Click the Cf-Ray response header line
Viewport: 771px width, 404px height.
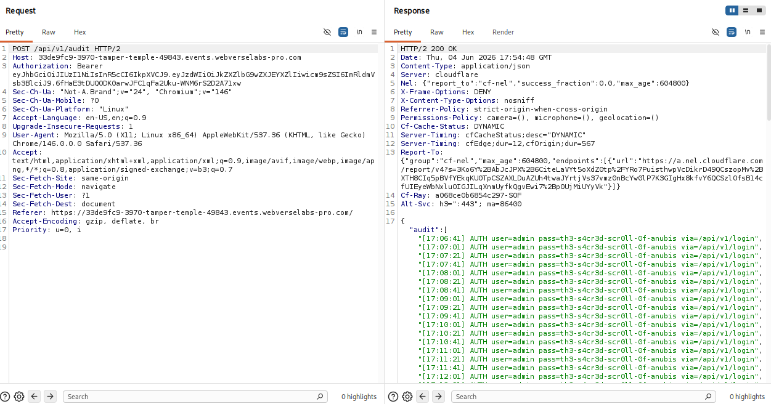[461, 195]
